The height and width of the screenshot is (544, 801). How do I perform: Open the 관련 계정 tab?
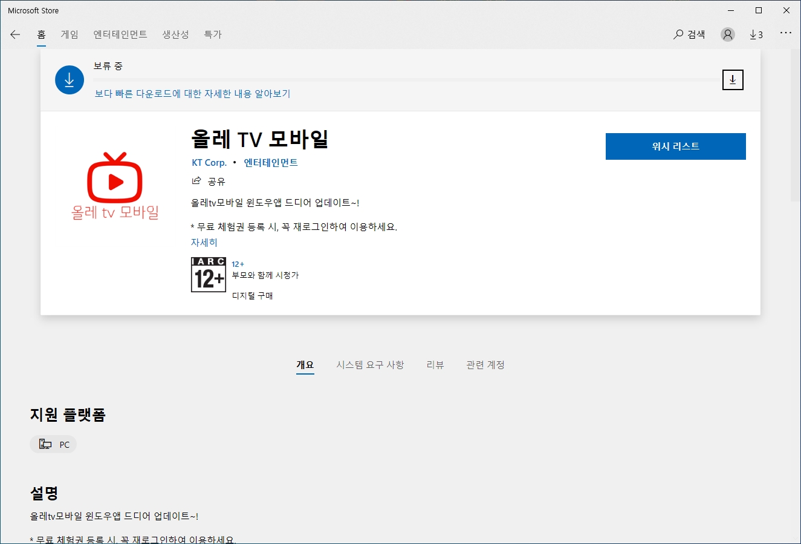click(x=485, y=365)
